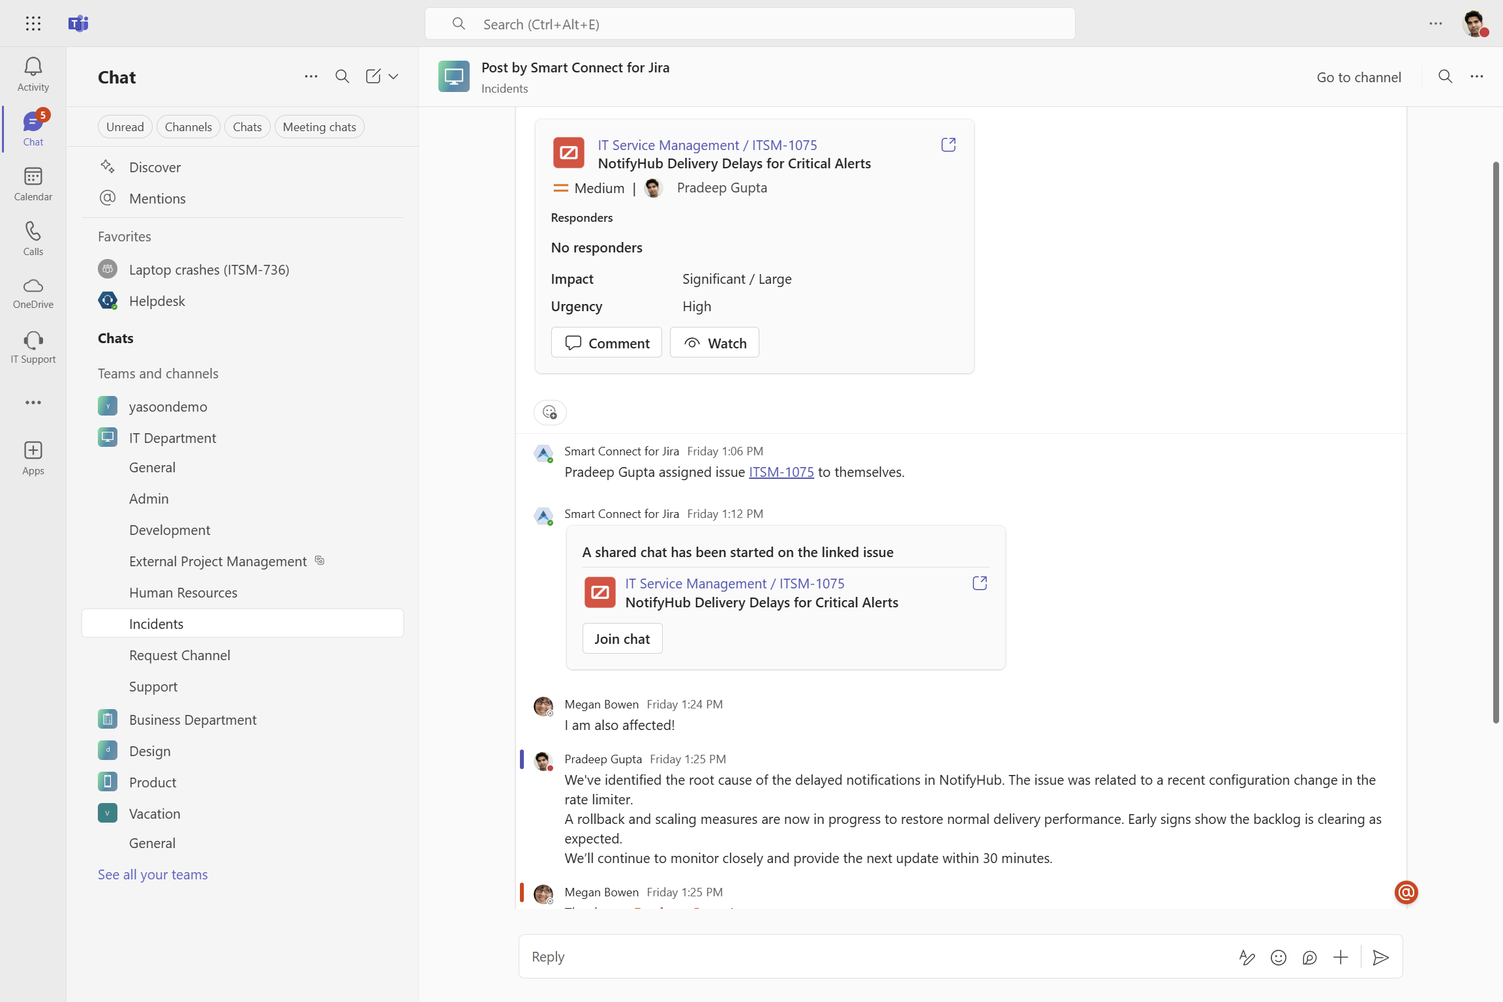This screenshot has height=1002, width=1503.
Task: Click the emoji icon in reply box
Action: pos(1278,957)
